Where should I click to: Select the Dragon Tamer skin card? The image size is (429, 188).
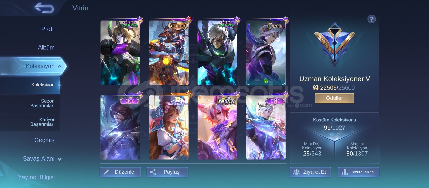(266, 53)
